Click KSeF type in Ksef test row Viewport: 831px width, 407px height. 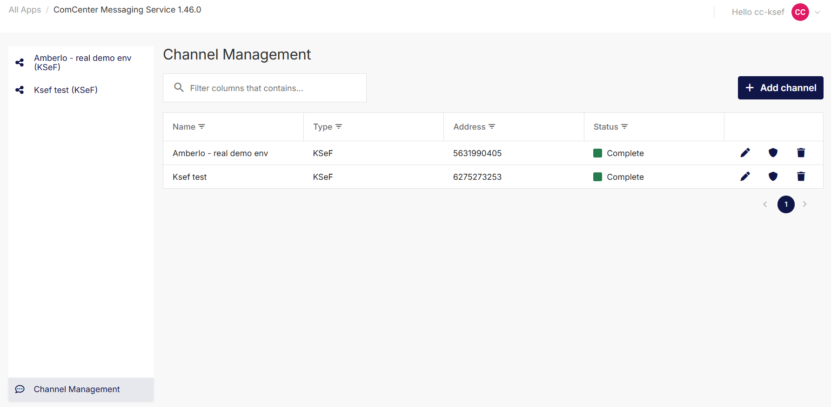(x=323, y=177)
